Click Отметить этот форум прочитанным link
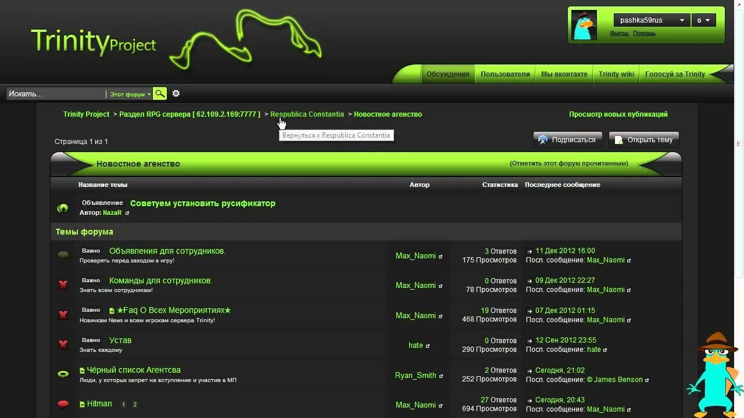 point(569,164)
